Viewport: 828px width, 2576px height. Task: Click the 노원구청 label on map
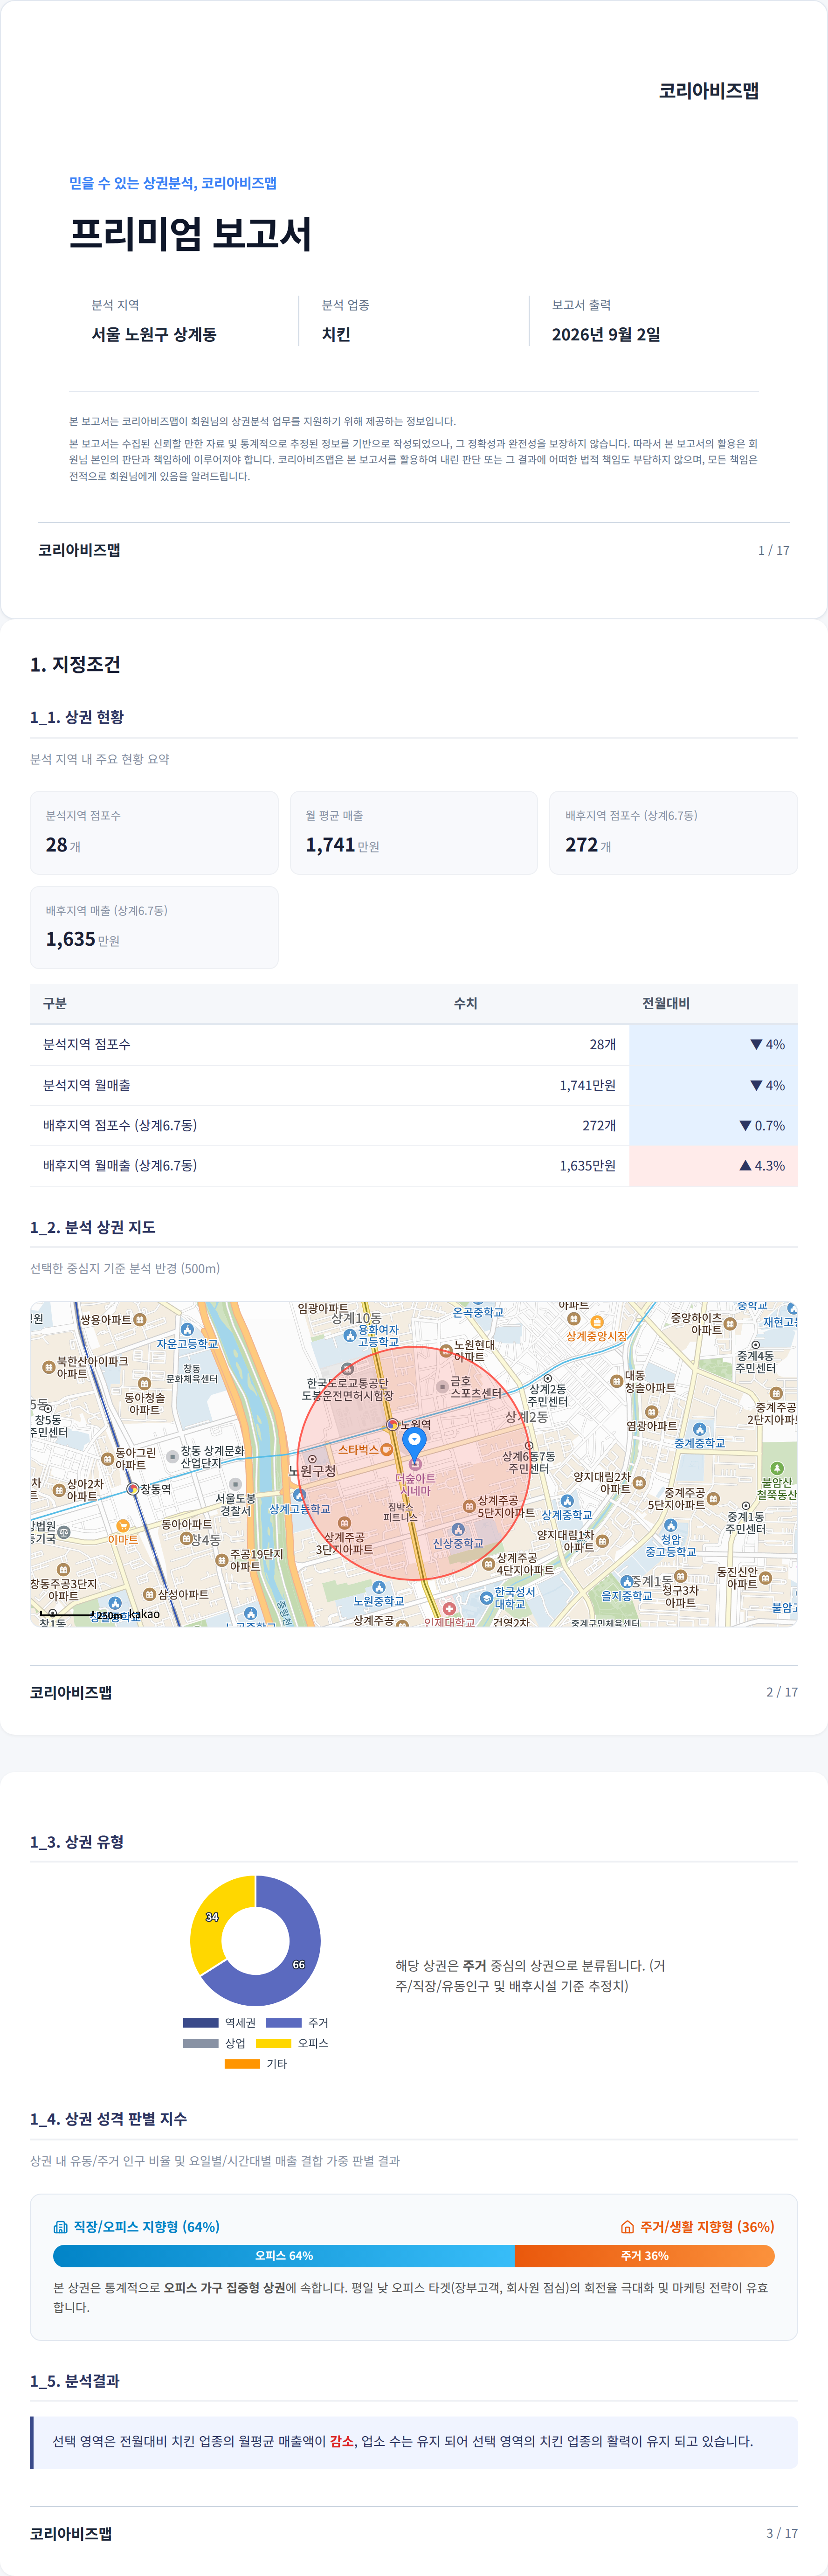[312, 1471]
